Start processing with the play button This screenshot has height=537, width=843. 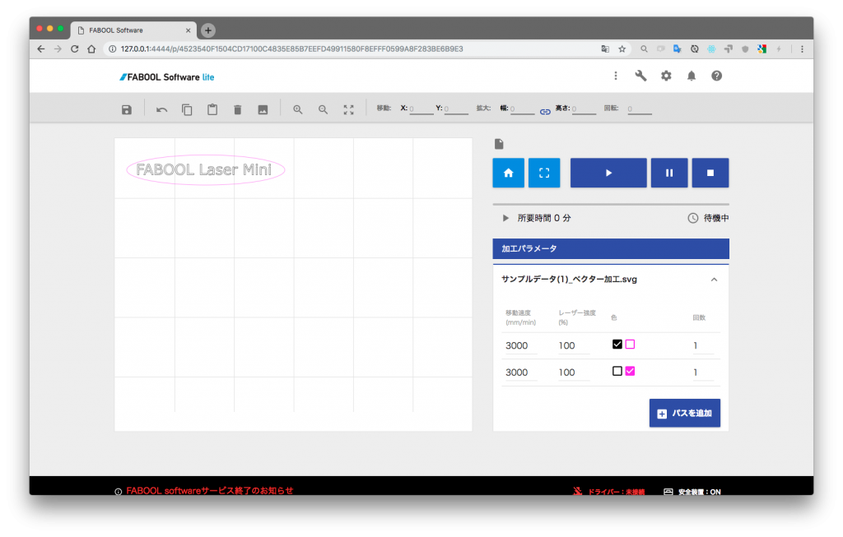[x=608, y=173]
